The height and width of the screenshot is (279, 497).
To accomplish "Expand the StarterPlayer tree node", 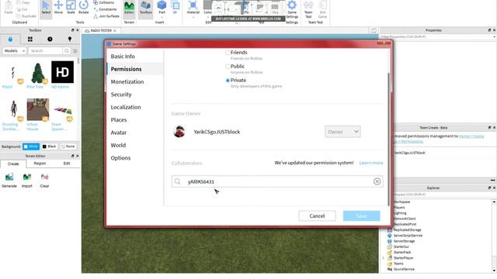I will pyautogui.click(x=383, y=258).
